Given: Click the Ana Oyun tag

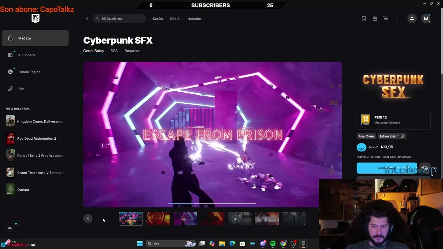Looking at the screenshot, I should (366, 136).
